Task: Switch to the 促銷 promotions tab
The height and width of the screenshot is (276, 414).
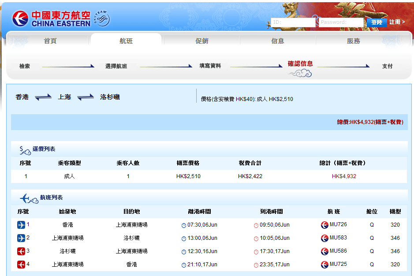Action: point(202,41)
